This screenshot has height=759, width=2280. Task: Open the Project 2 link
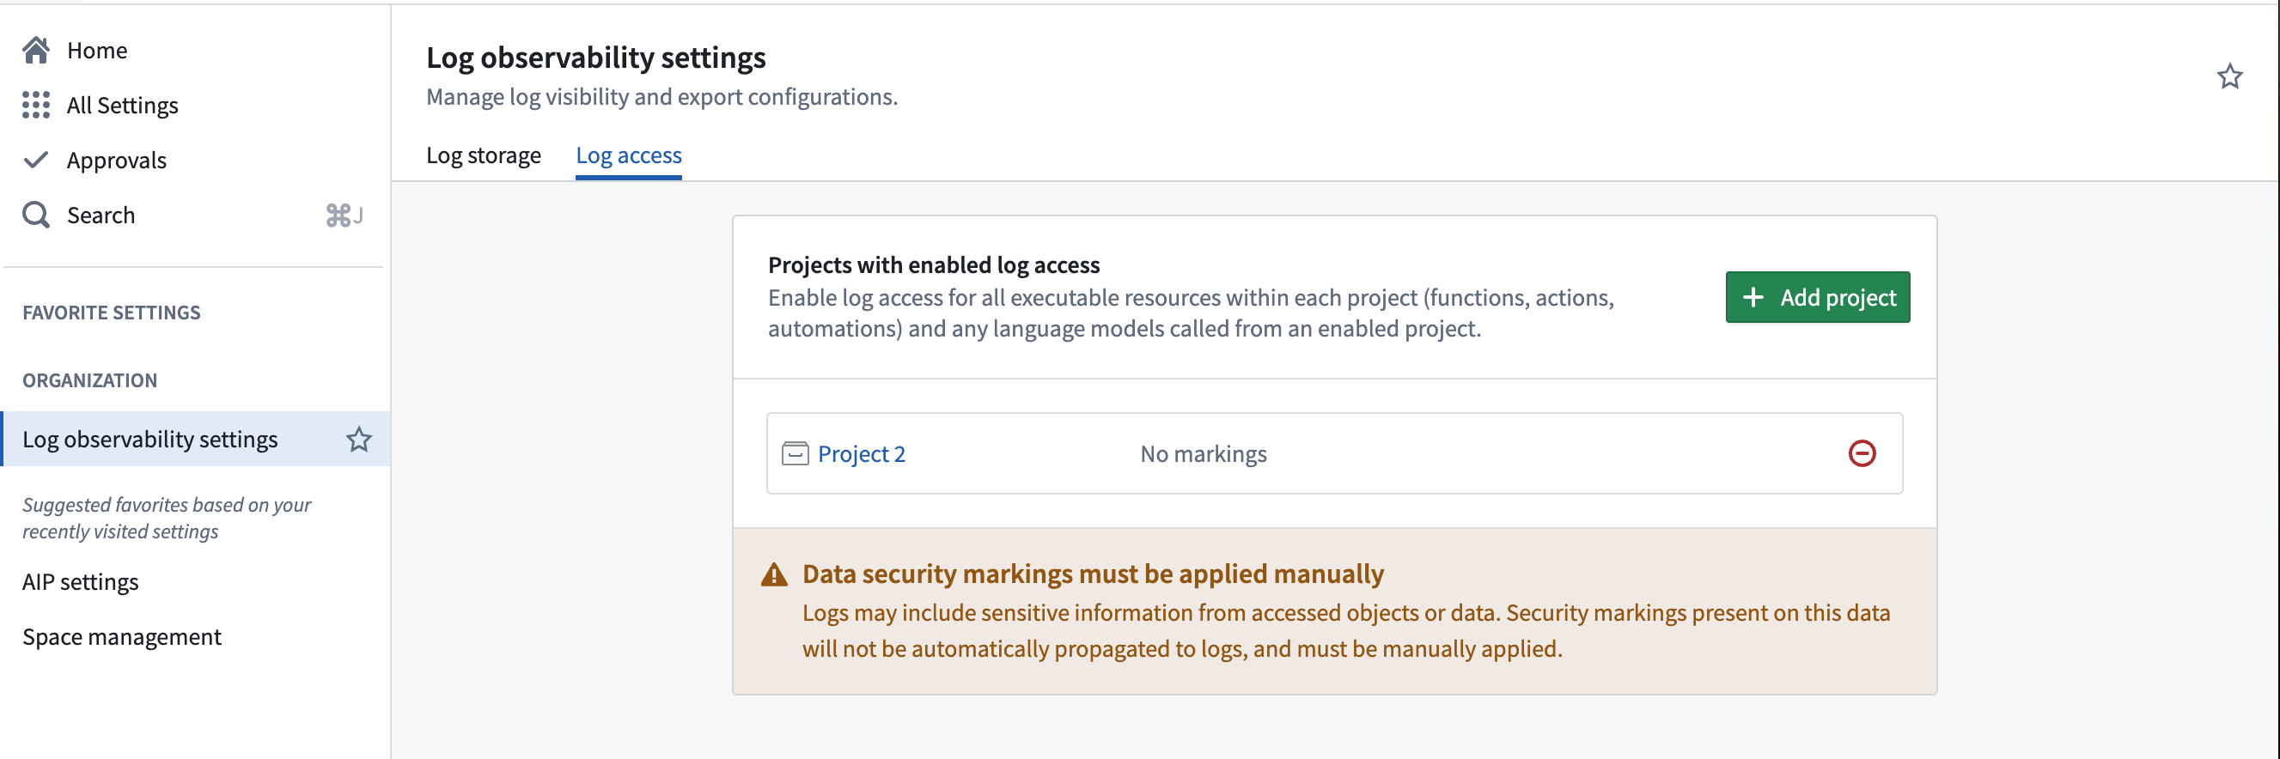[x=861, y=454]
